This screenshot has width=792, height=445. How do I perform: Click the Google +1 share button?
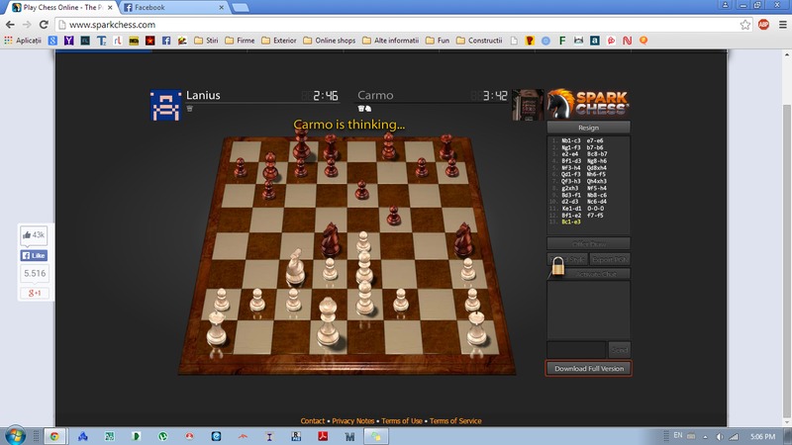point(34,294)
